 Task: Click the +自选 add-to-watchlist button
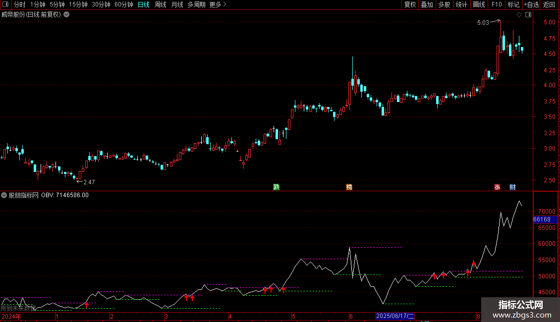(531, 4)
